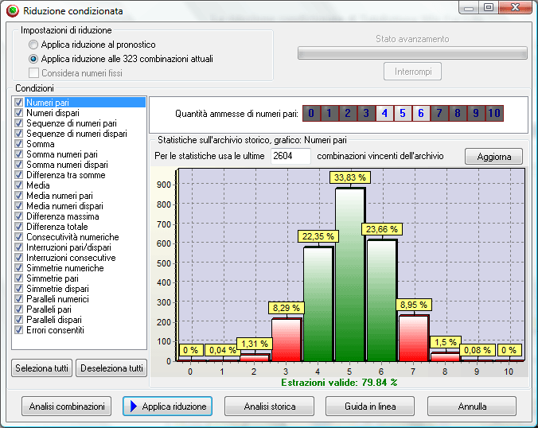The image size is (538, 428).
Task: Select the number 6 quantity tile
Action: coord(421,113)
